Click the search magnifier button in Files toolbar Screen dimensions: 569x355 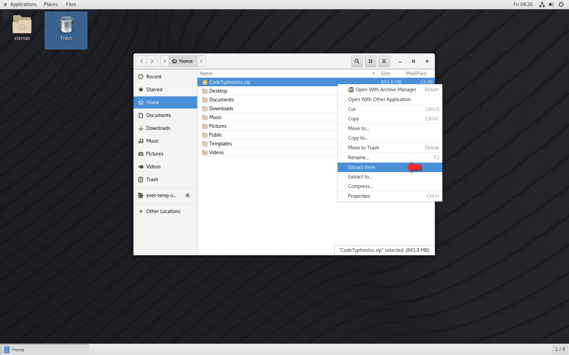357,61
